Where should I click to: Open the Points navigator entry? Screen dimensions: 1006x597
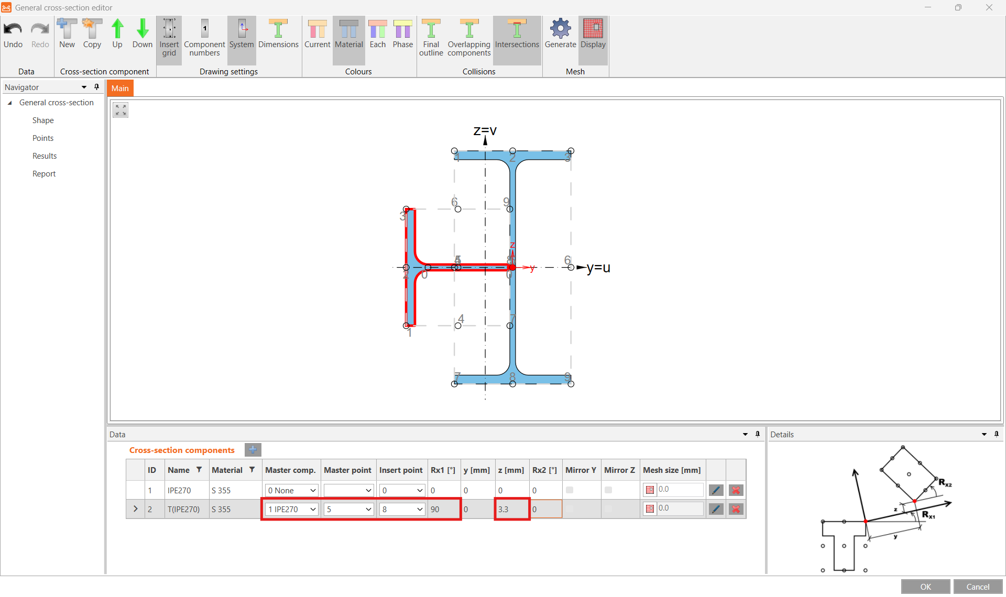43,138
